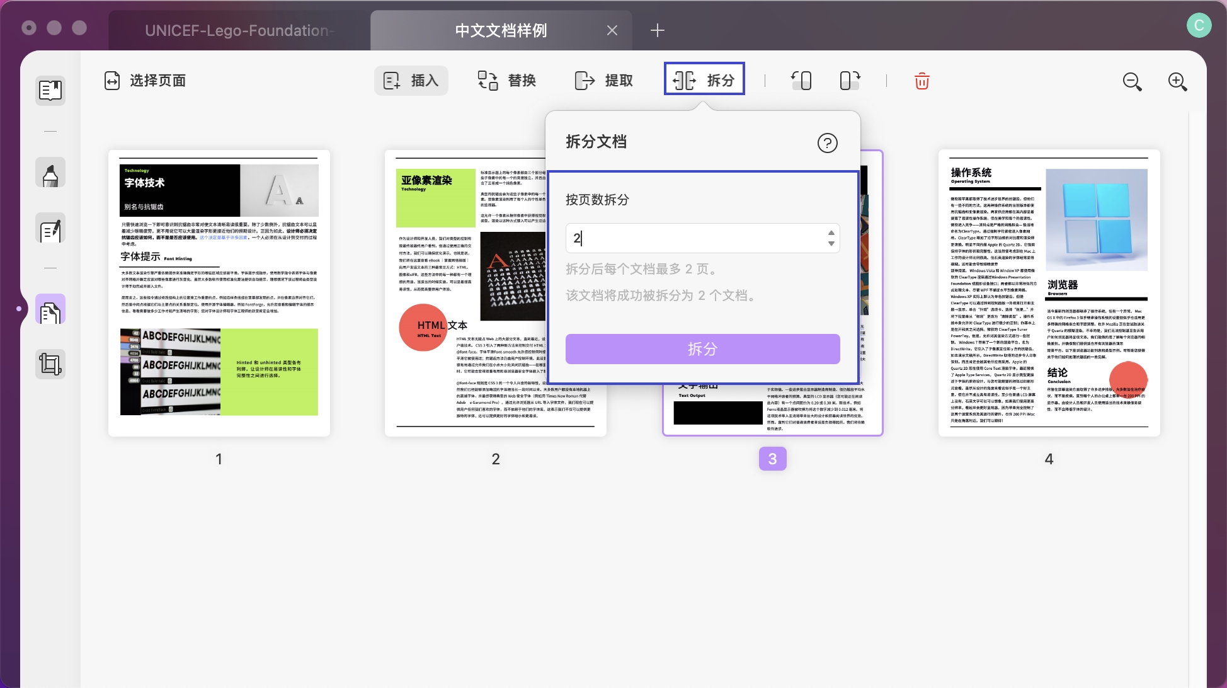The height and width of the screenshot is (688, 1227).
Task: Click the page number 3 badge
Action: point(772,459)
